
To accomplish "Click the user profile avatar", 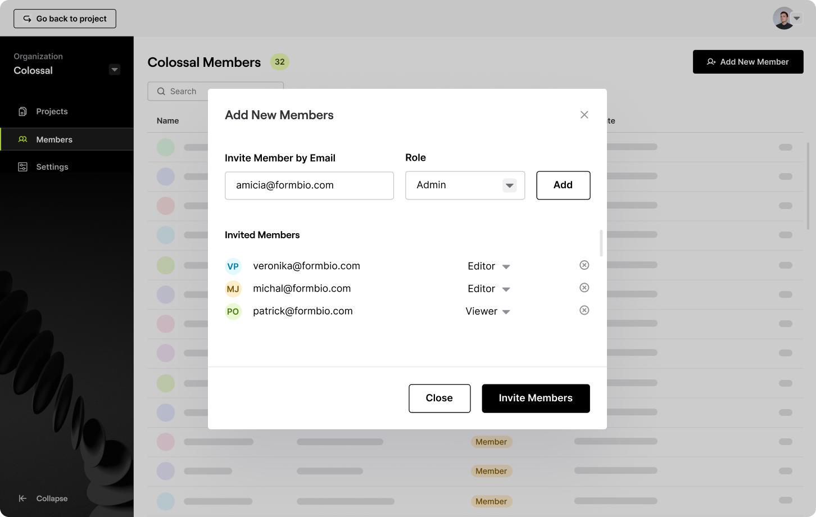I will [783, 19].
